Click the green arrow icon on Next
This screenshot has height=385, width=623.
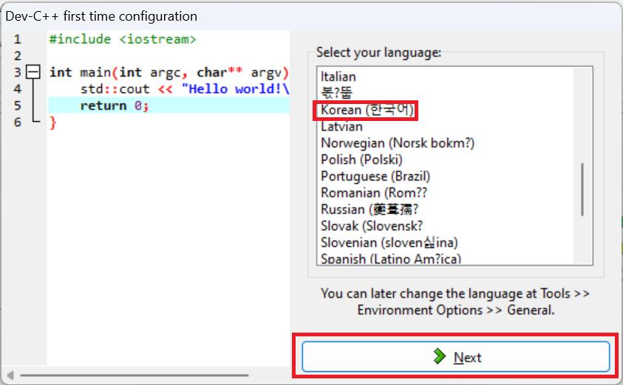point(439,357)
